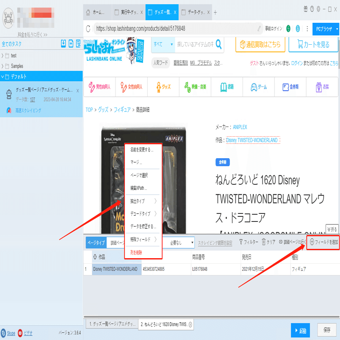Image resolution: width=340 pixels, height=340 pixels.
Task: Switch to the 実行中-グッ tab
Action: pos(129,12)
